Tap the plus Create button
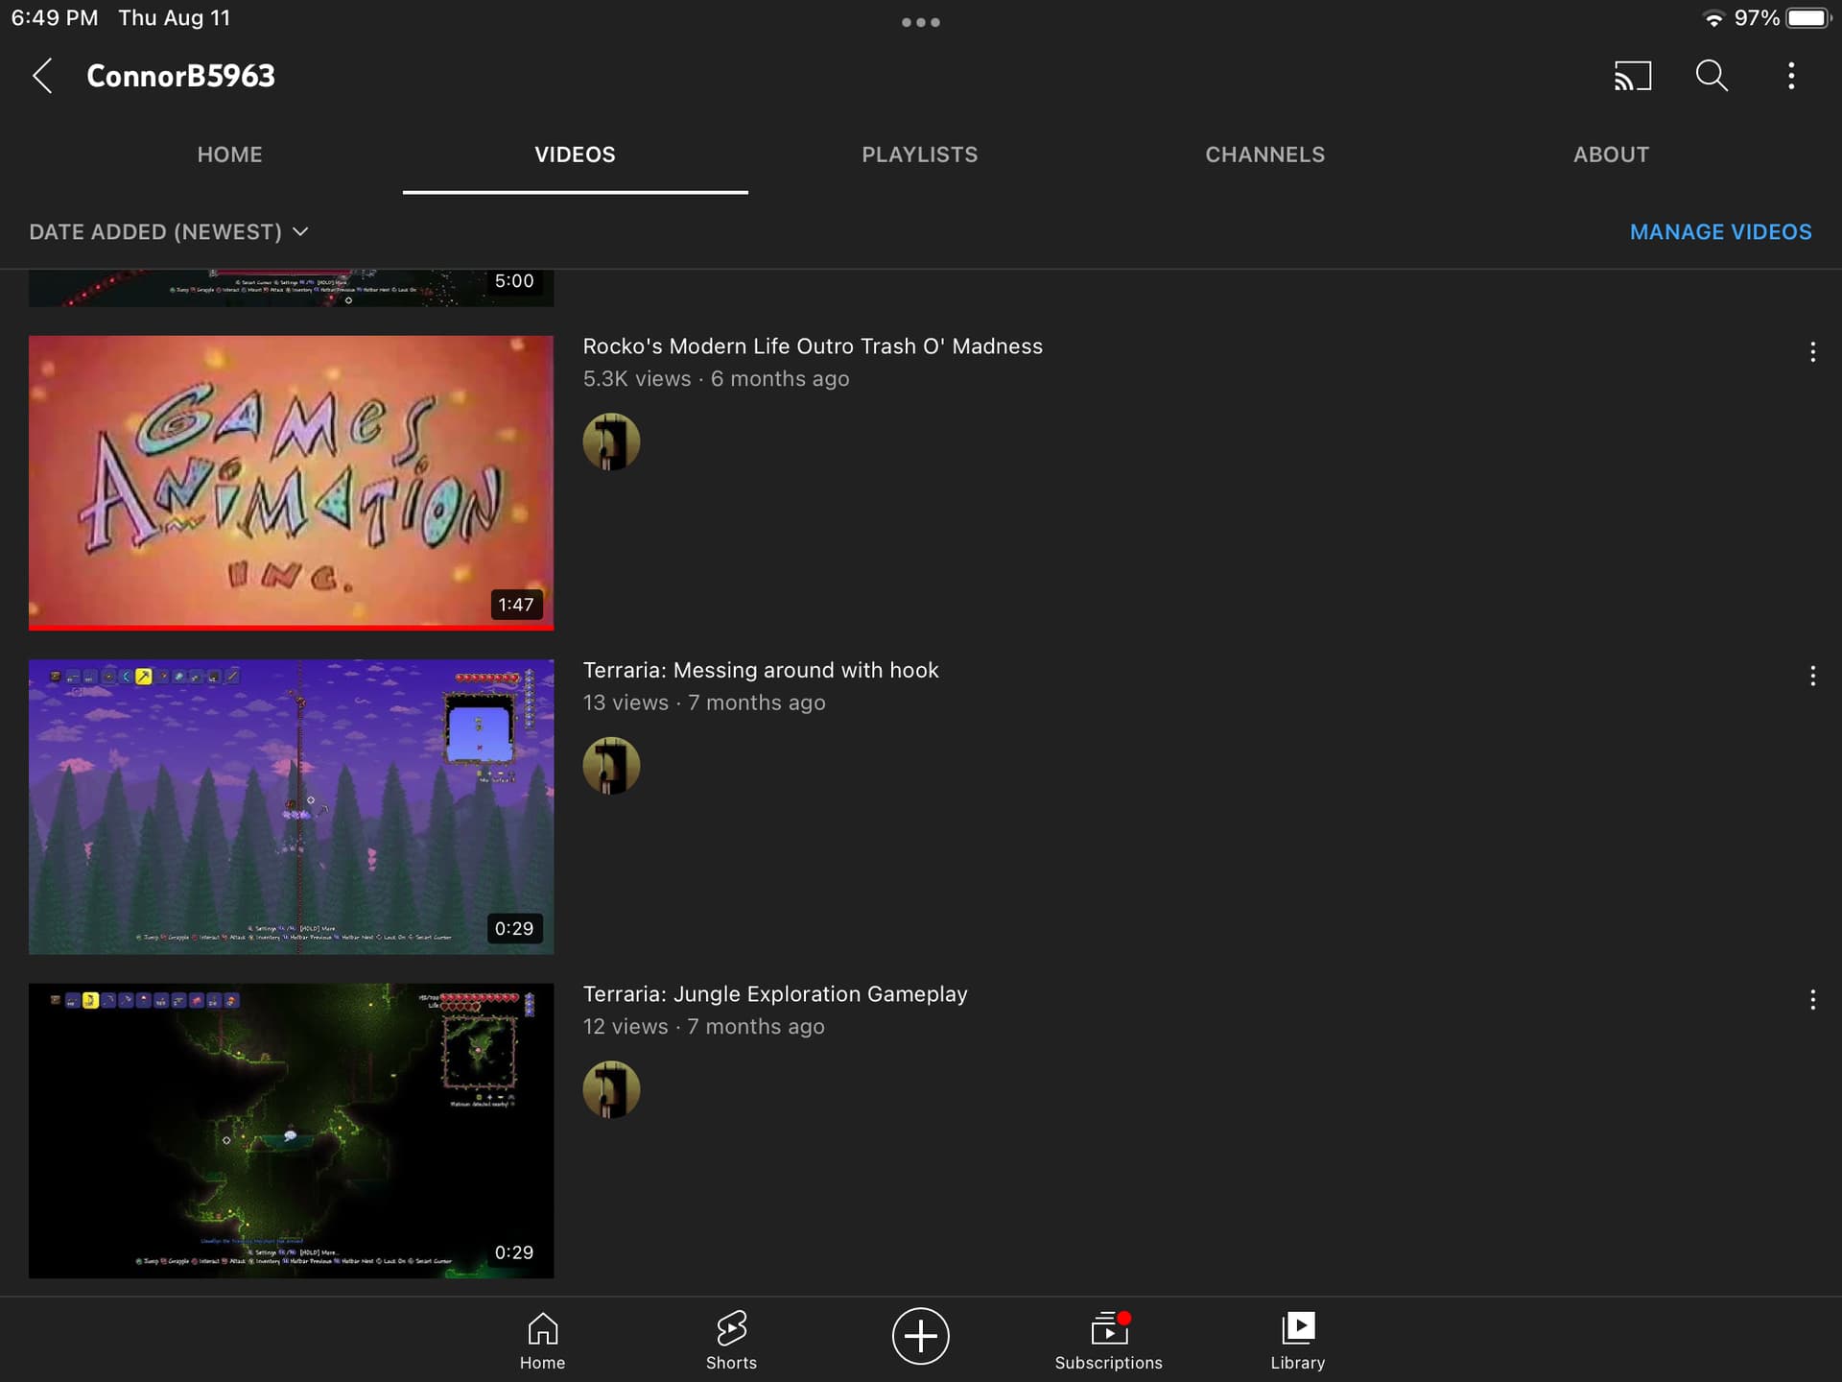The height and width of the screenshot is (1382, 1842). click(920, 1335)
